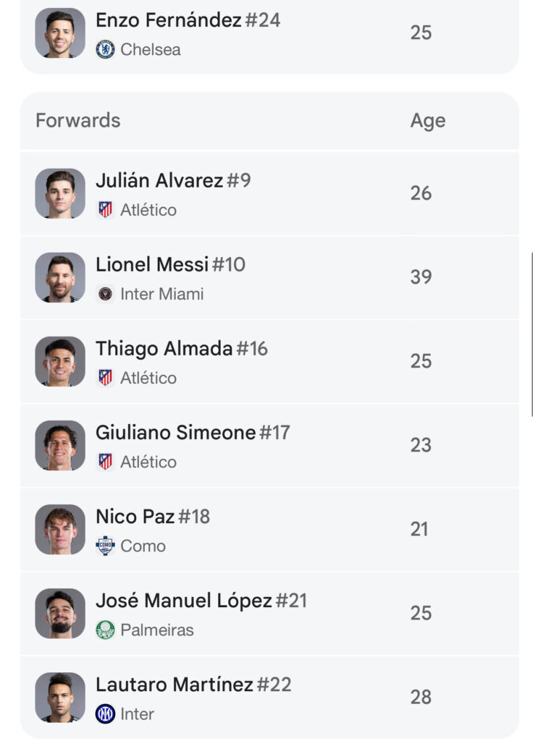The width and height of the screenshot is (533, 741).
Task: Select the Inter Miami club name
Action: point(161,294)
